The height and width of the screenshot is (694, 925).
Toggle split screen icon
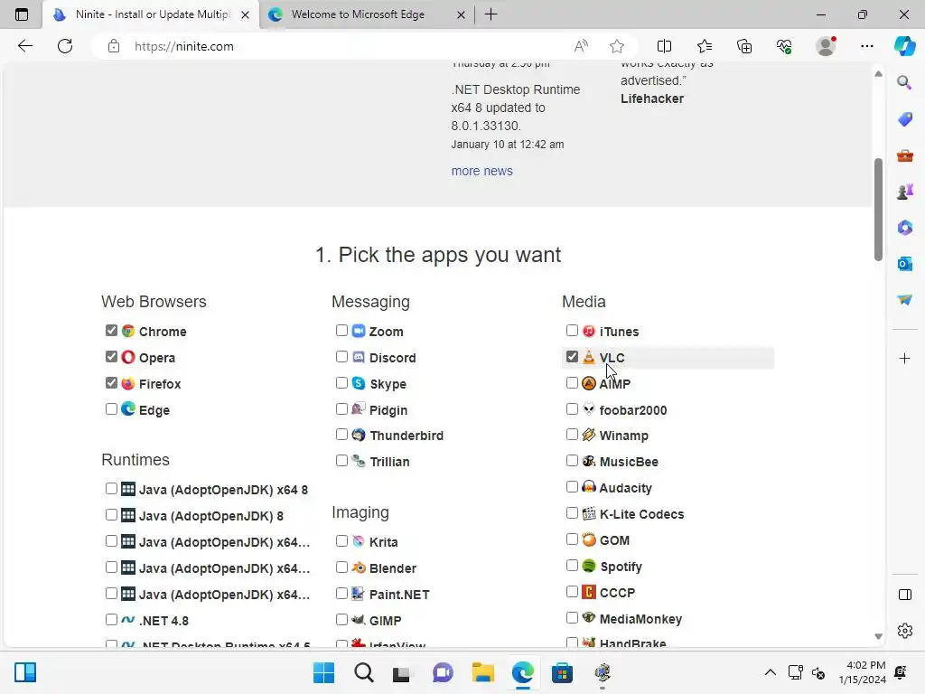pyautogui.click(x=664, y=46)
